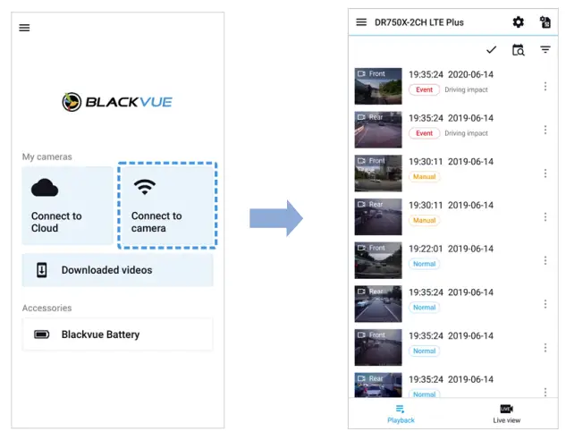This screenshot has height=440, width=566.
Task: Tap the Normal tag on 19:22:01 video
Action: pyautogui.click(x=424, y=264)
